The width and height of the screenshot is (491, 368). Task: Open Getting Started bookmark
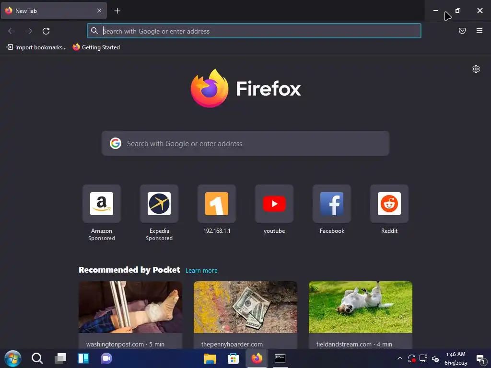tap(96, 47)
